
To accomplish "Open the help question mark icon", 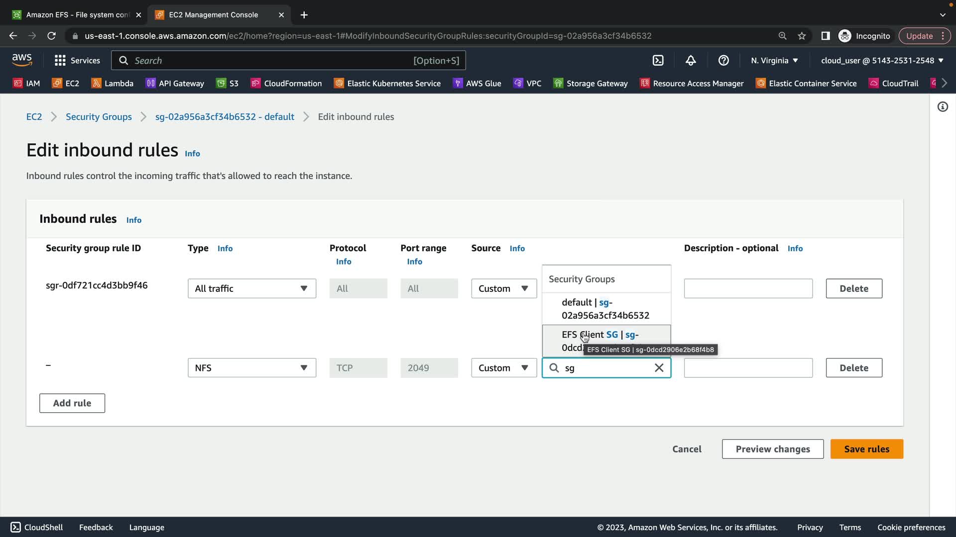I will click(x=723, y=60).
